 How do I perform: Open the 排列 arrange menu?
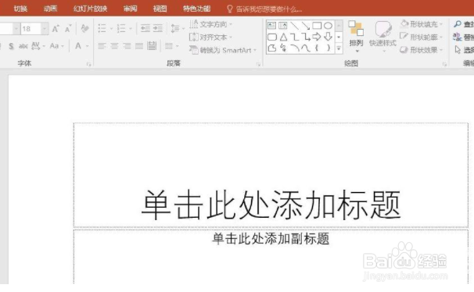point(356,36)
